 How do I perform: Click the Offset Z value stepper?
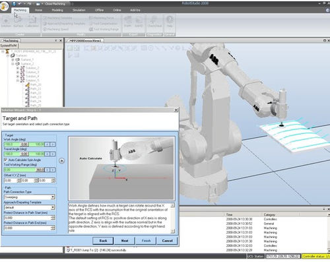53,180
